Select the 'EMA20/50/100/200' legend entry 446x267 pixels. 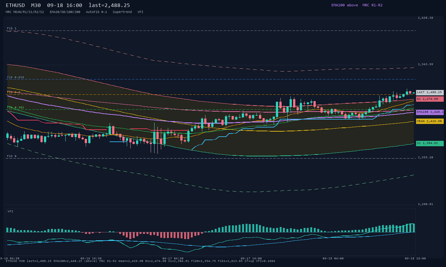tap(65, 12)
